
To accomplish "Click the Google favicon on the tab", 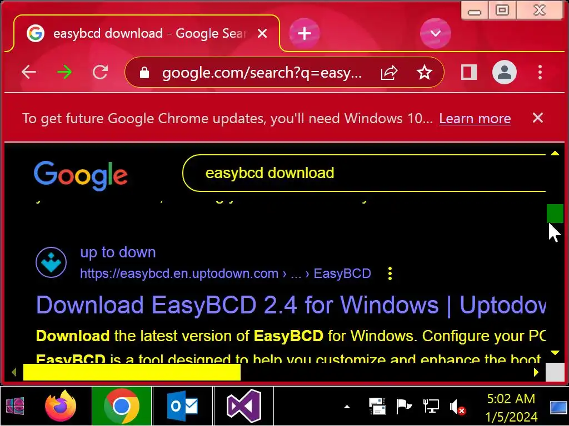I will coord(36,33).
